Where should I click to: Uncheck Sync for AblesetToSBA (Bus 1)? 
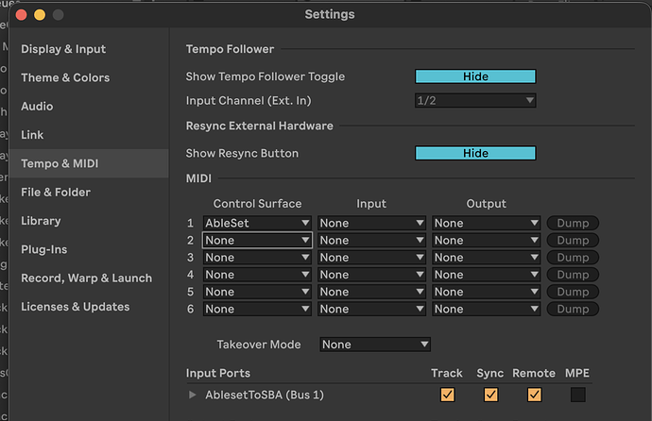[x=490, y=395]
